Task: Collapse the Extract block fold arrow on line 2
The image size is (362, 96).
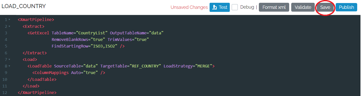Action: (x=9, y=26)
